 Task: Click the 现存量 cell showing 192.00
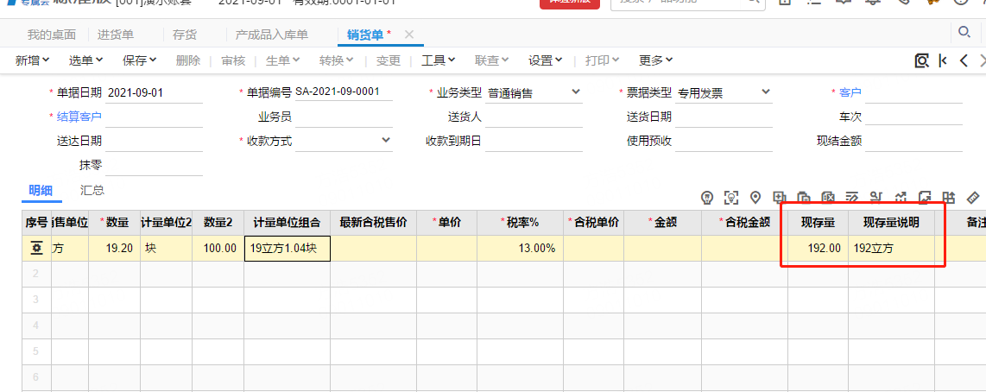[819, 249]
